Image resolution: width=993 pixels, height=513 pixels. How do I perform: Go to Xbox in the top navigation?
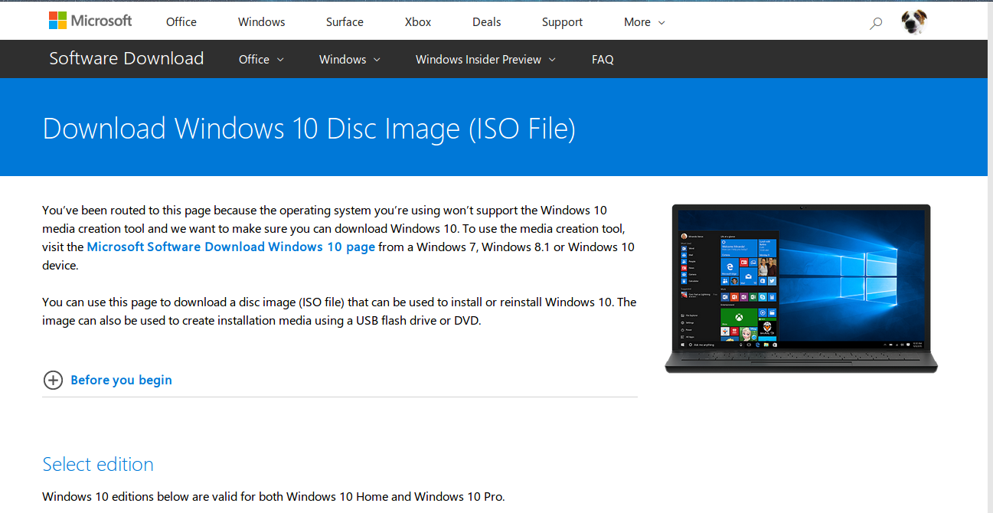point(418,22)
